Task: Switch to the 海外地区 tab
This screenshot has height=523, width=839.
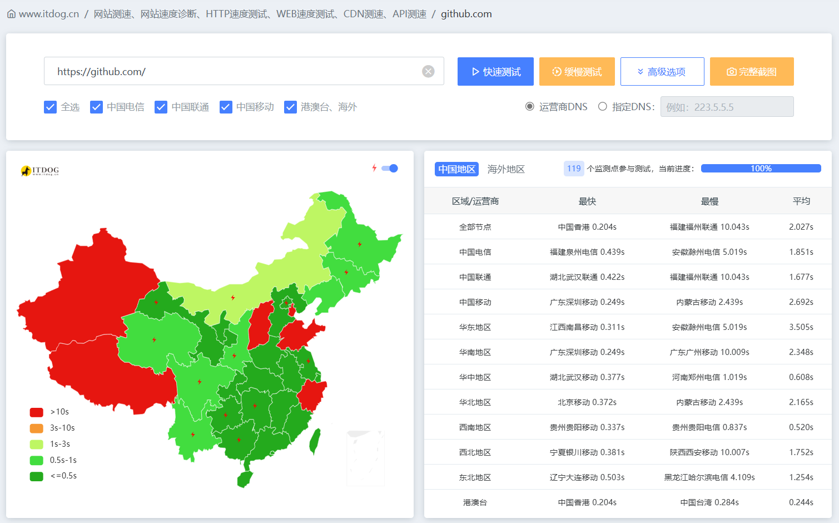Action: pos(506,169)
